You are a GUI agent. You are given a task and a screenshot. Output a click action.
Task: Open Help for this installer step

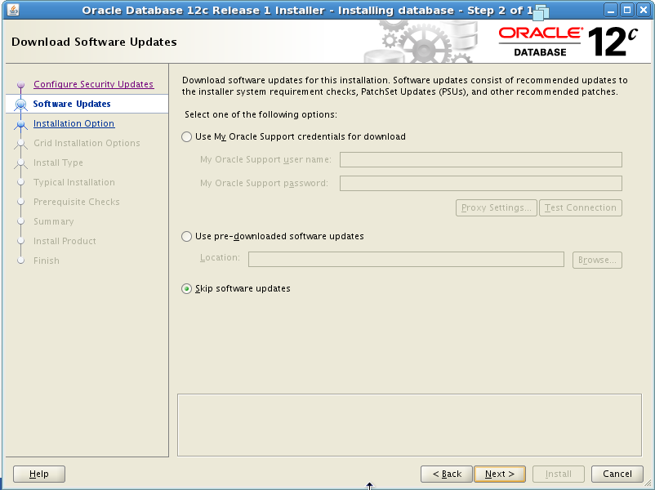point(39,474)
